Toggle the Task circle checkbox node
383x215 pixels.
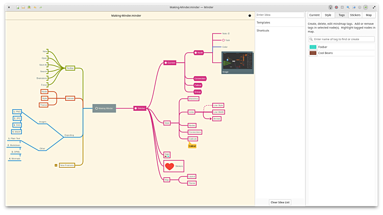[223, 40]
